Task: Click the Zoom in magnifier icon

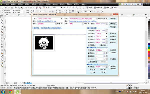Action: tap(64, 8)
